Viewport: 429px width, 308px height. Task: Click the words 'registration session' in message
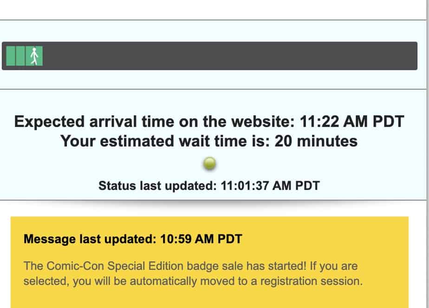point(311,281)
